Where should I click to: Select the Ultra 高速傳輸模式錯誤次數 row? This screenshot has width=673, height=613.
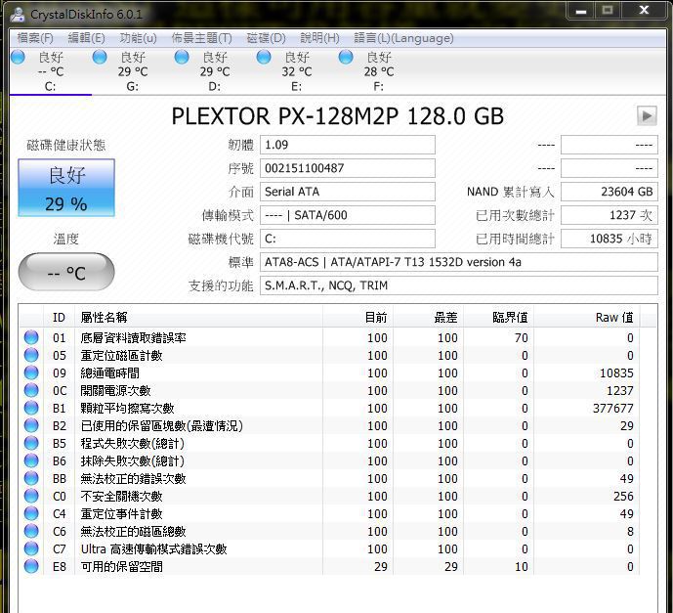click(x=329, y=549)
